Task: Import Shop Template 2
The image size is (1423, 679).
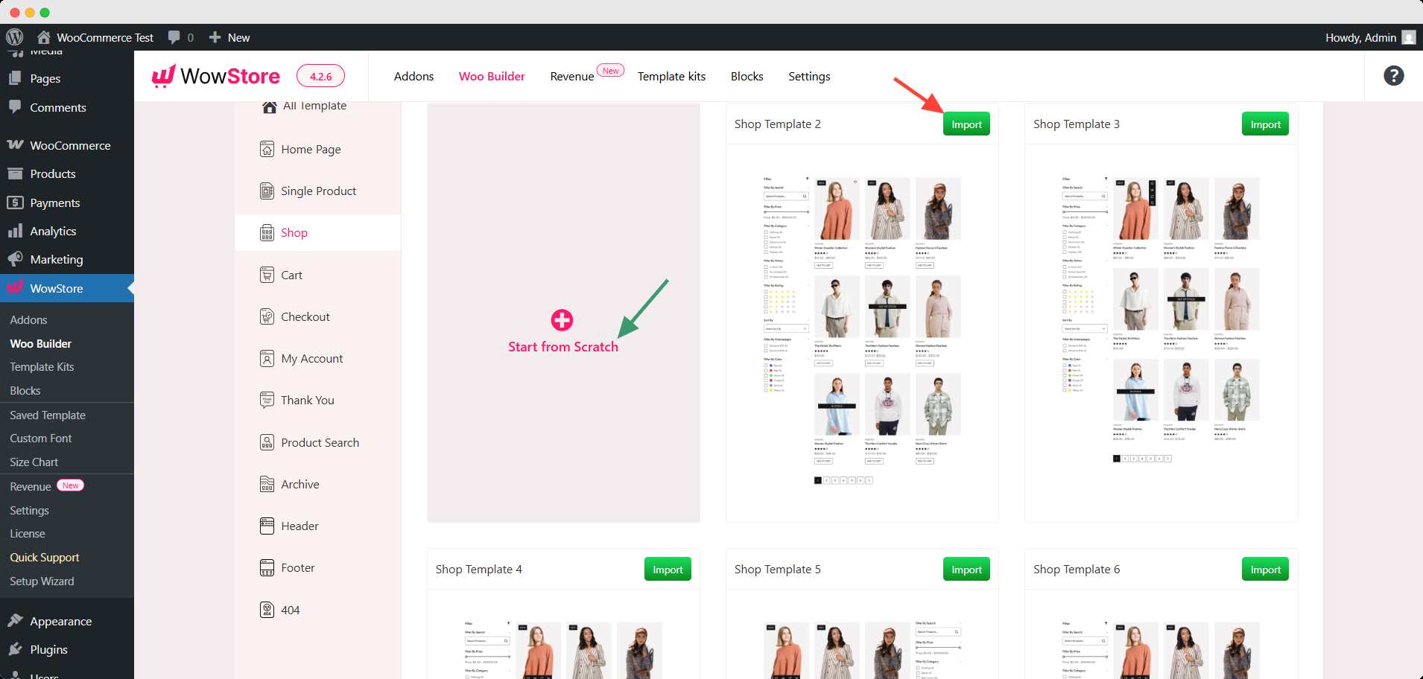Action: (966, 124)
